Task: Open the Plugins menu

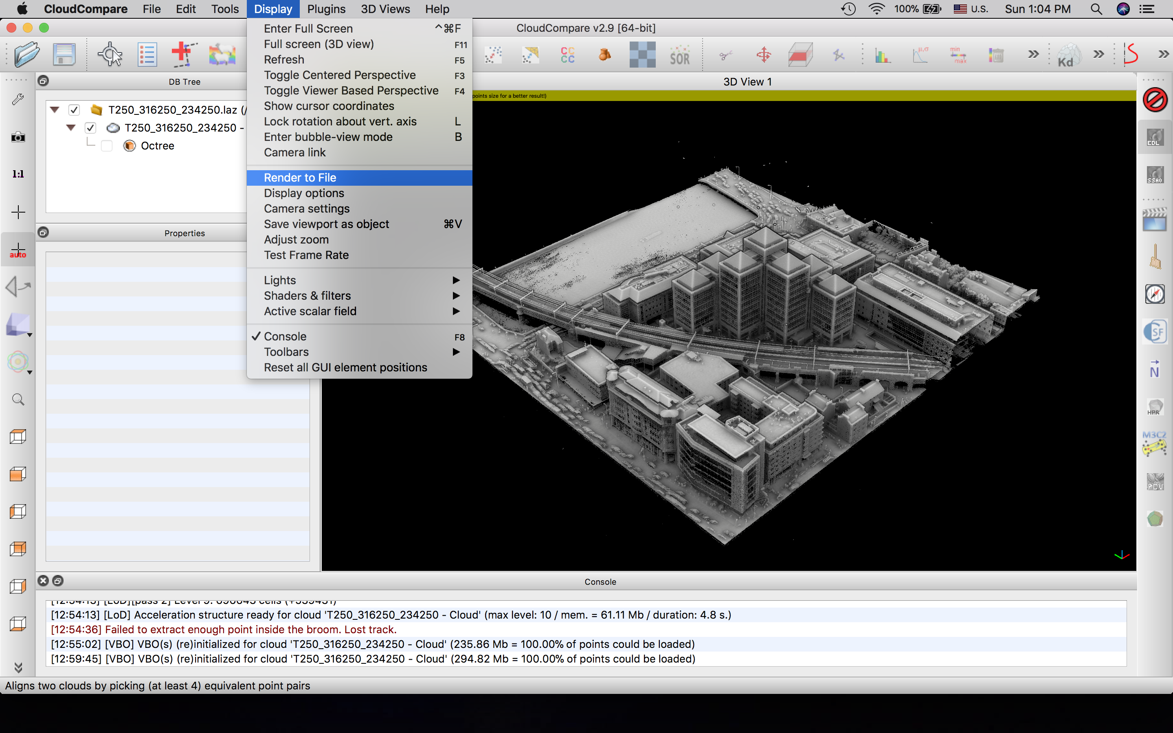Action: [x=326, y=9]
